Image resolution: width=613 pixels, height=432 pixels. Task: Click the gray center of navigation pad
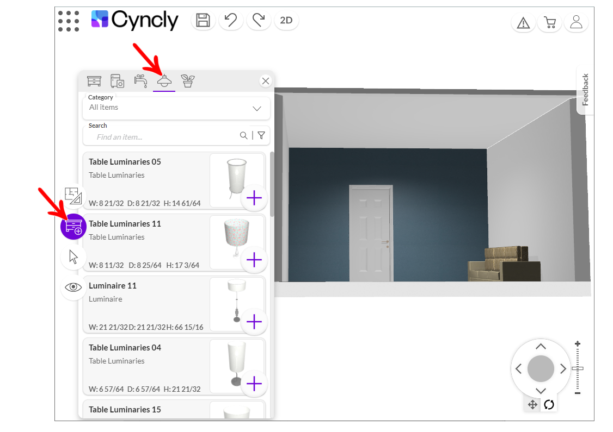click(541, 369)
